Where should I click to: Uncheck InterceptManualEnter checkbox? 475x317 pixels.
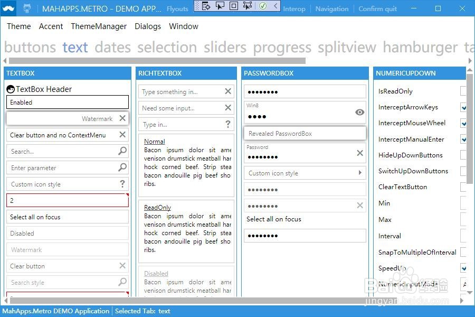(x=463, y=139)
